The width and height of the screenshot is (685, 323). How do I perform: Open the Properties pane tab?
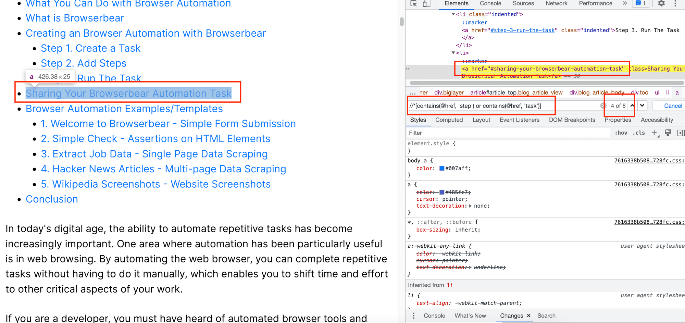(x=618, y=120)
